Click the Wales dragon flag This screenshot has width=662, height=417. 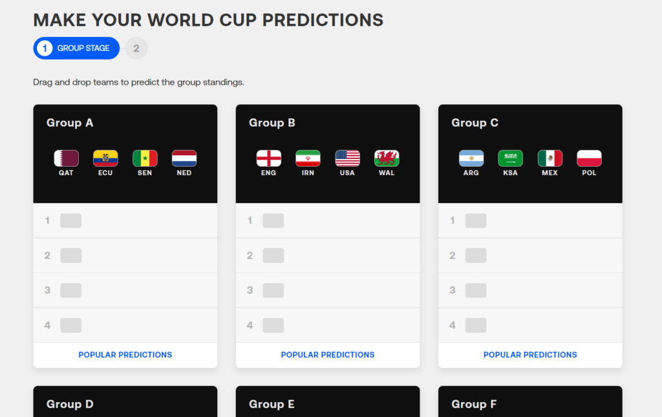point(387,158)
